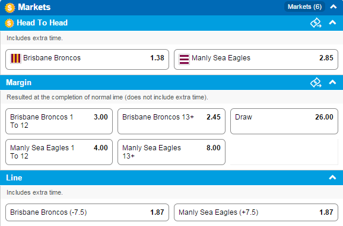Image resolution: width=343 pixels, height=226 pixels.
Task: Select Manly Sea Eagles at 2.85 odds
Action: [256, 59]
